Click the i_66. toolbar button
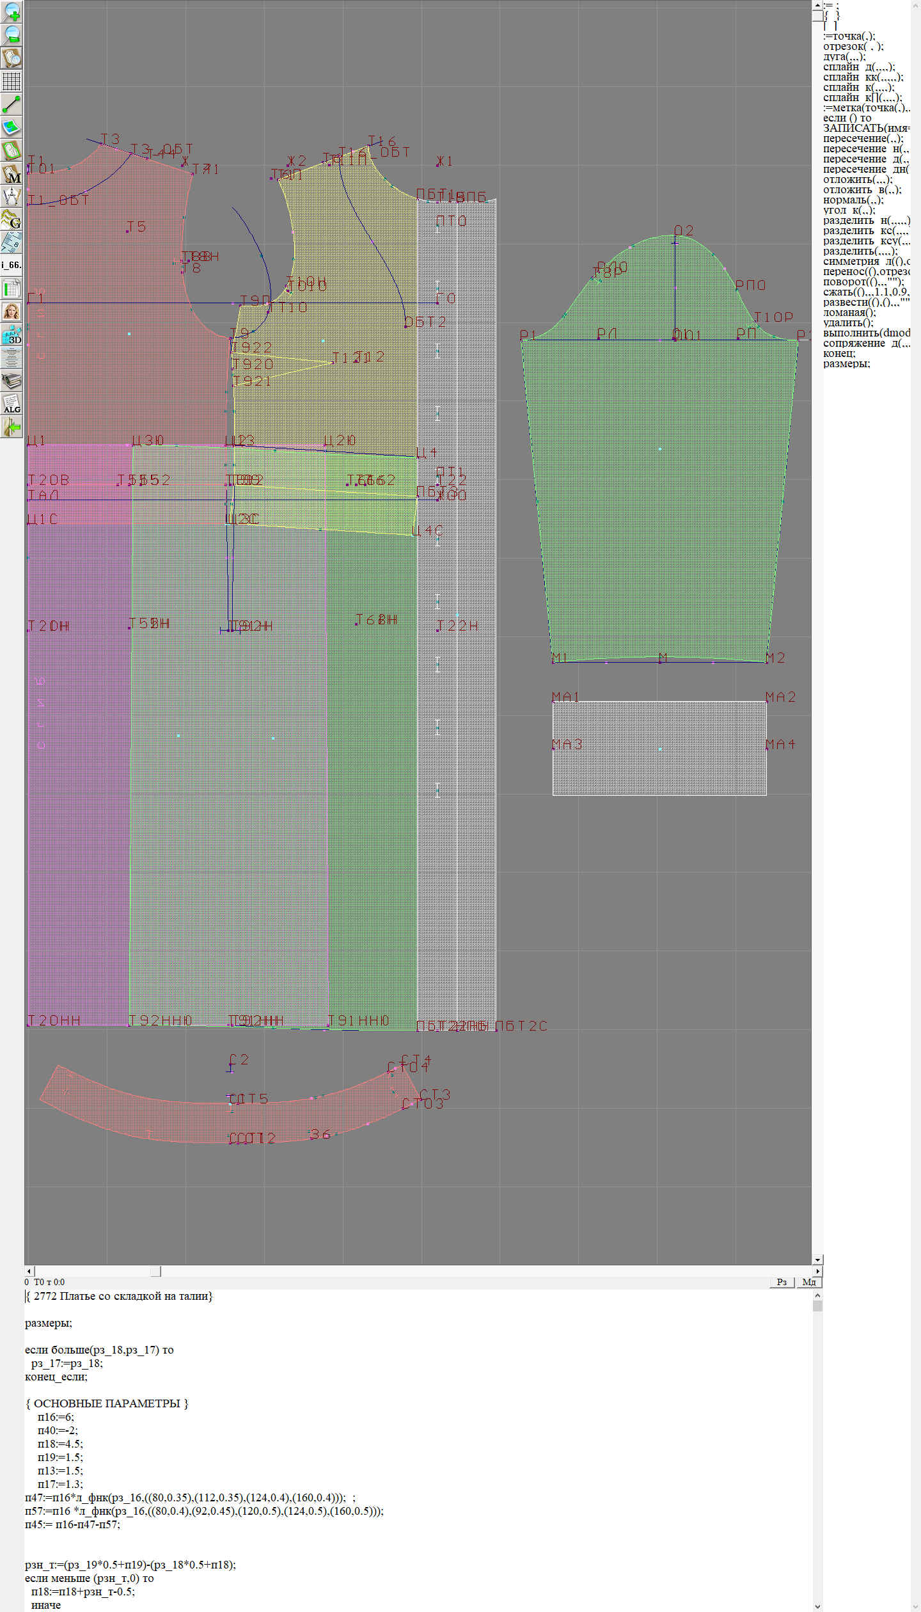 tap(12, 265)
